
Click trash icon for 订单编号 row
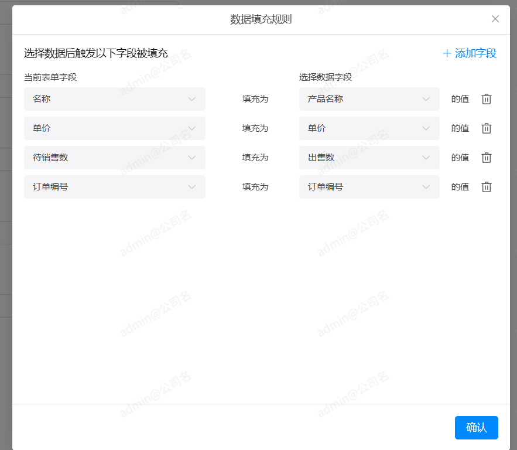(486, 187)
